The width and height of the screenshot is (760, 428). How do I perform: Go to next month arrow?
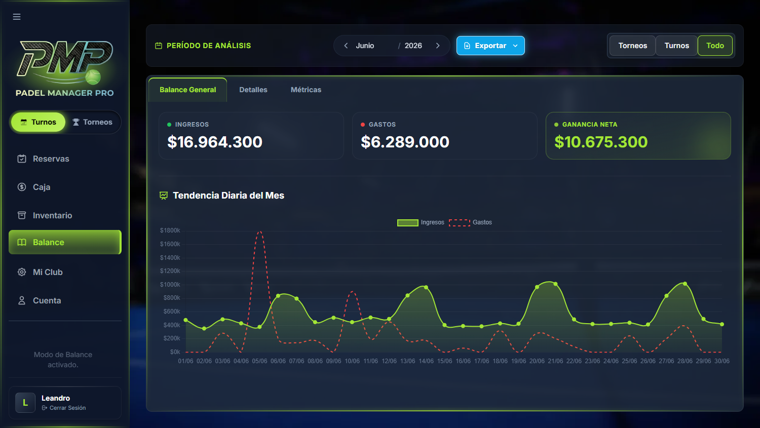(x=438, y=46)
